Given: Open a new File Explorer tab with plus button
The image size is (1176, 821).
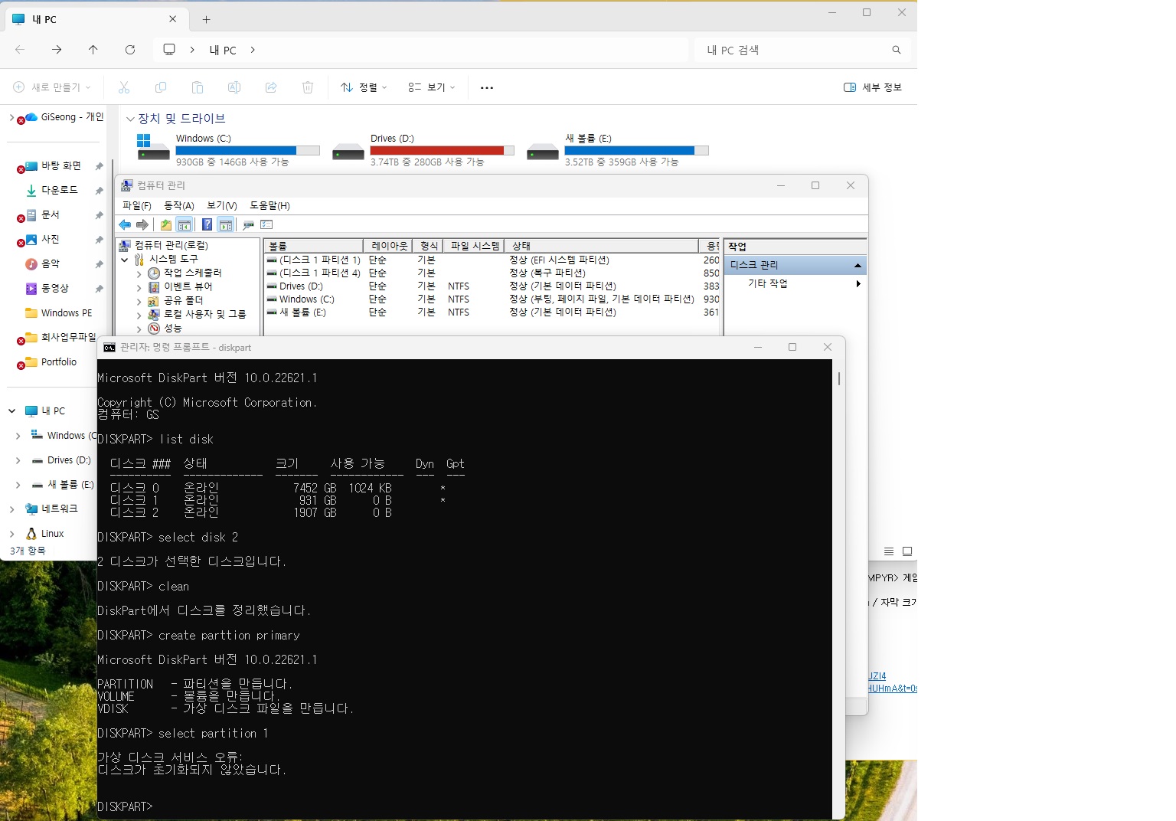Looking at the screenshot, I should 206,19.
